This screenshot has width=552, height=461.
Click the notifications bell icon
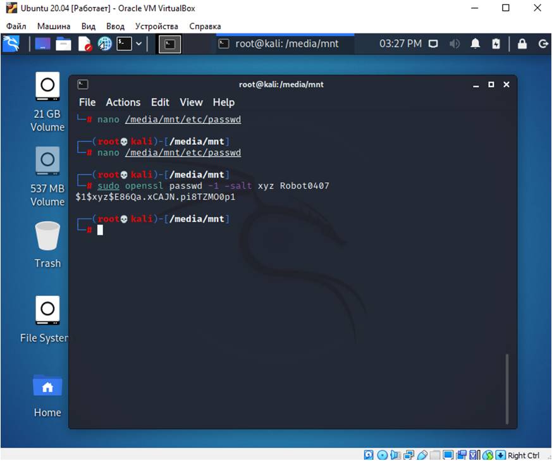(x=475, y=44)
